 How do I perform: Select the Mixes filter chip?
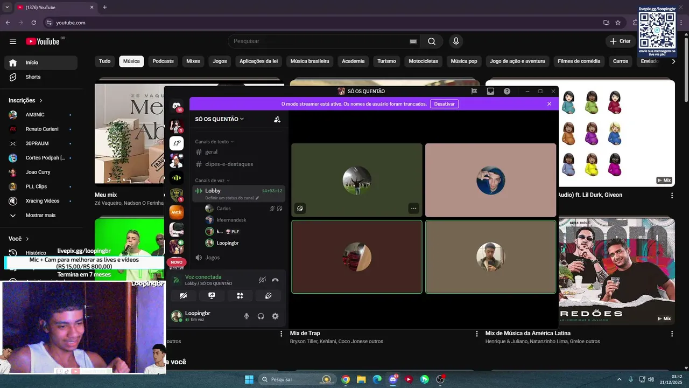193,61
